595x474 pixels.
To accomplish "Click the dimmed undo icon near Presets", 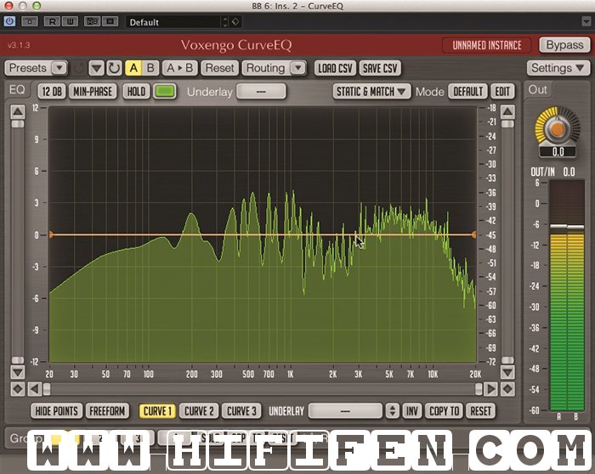I will click(78, 68).
